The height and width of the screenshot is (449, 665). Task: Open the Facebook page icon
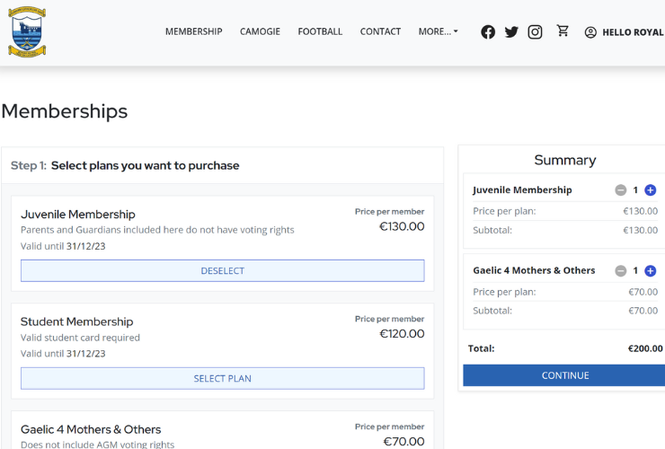click(488, 31)
